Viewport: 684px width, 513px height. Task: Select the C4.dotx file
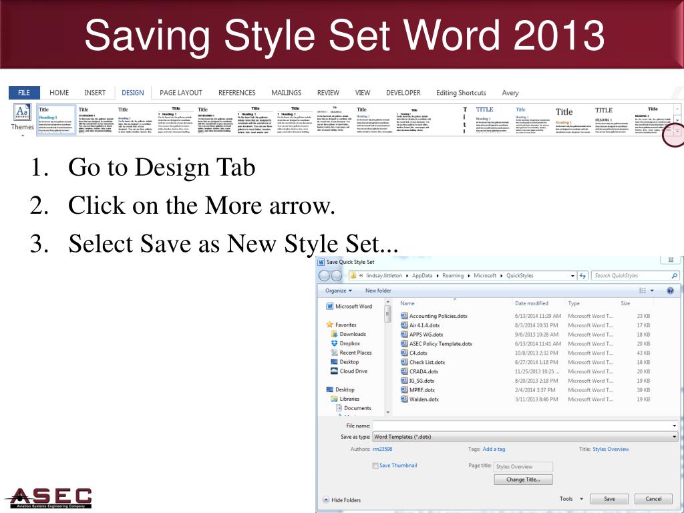414,353
